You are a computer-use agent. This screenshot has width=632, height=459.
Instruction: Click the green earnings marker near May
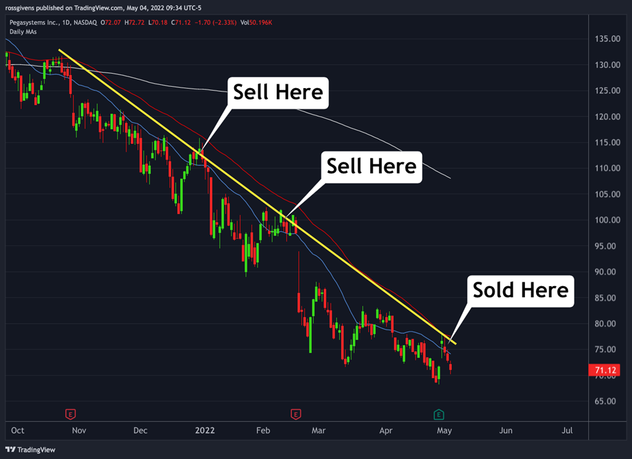(439, 414)
